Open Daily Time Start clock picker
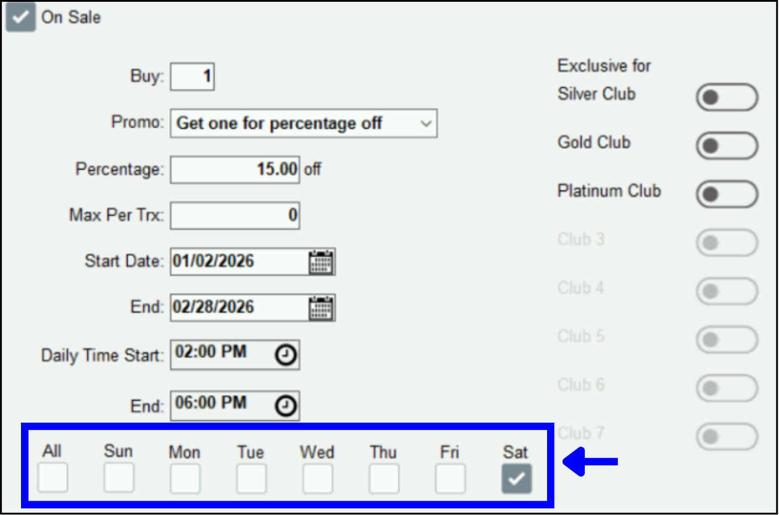Screen dimensions: 779x515 pos(286,356)
